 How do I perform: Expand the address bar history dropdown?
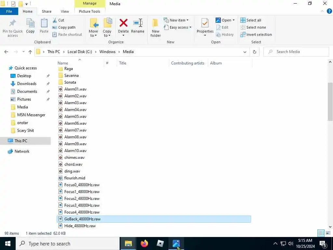click(x=245, y=52)
